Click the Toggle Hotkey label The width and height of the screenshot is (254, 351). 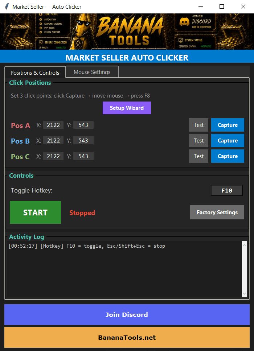(x=32, y=190)
